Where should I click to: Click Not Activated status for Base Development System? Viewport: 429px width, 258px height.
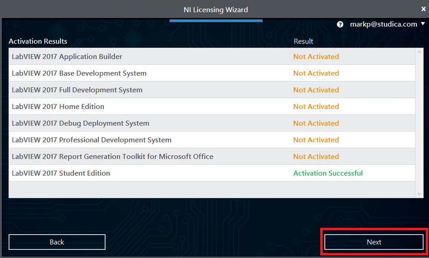(x=316, y=73)
